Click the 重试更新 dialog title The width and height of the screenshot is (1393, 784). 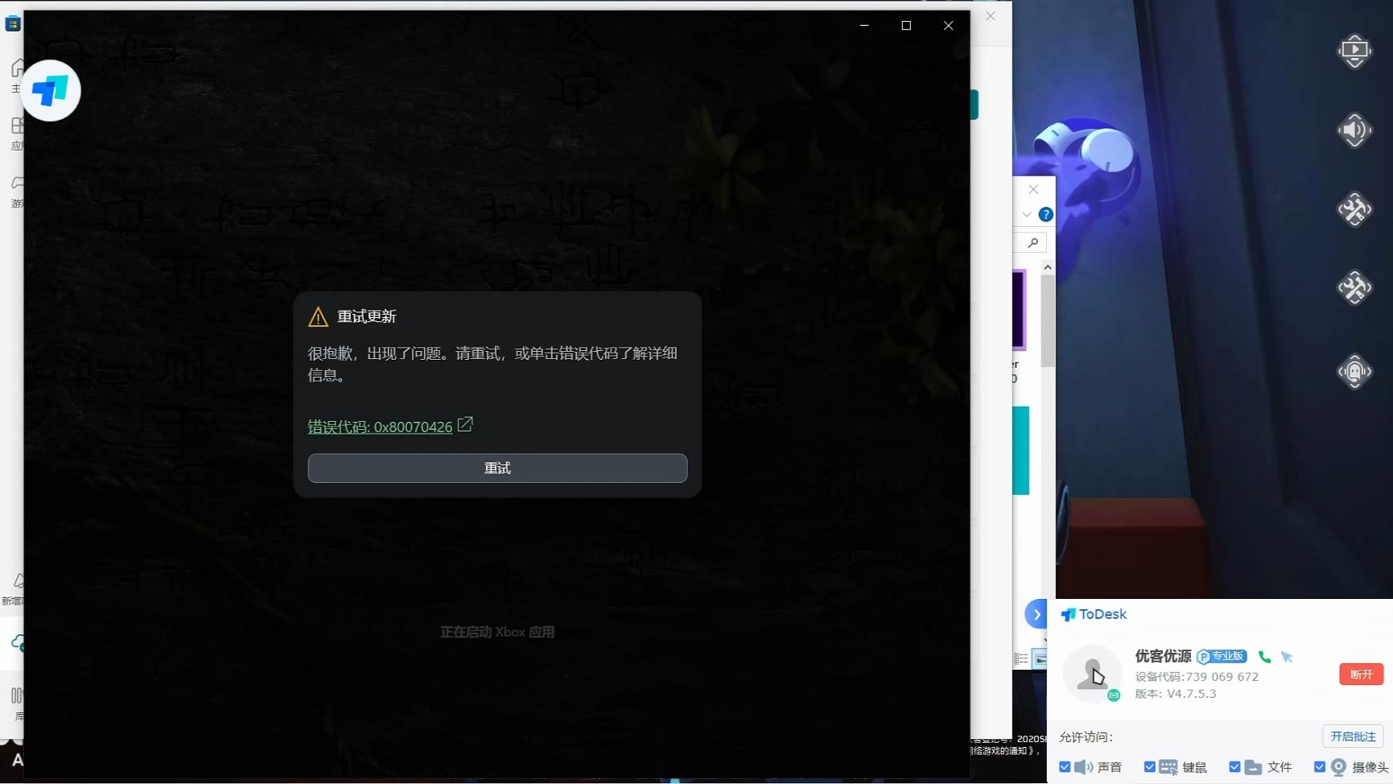point(367,316)
